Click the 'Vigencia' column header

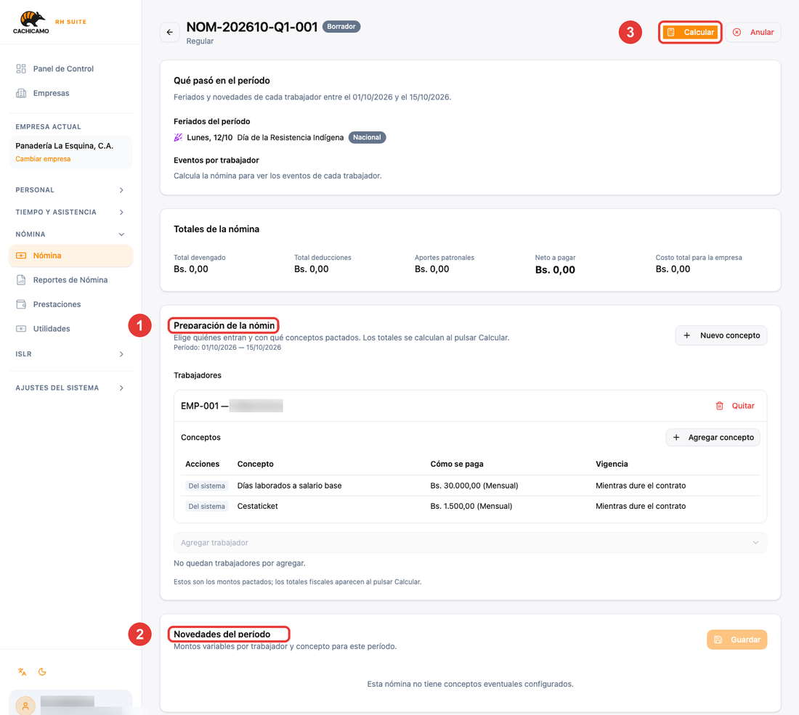tap(612, 464)
